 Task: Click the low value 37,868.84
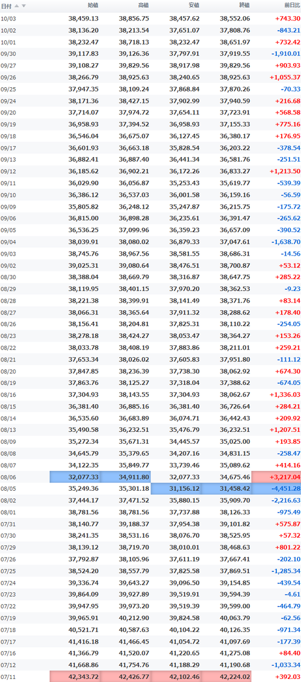pos(185,89)
